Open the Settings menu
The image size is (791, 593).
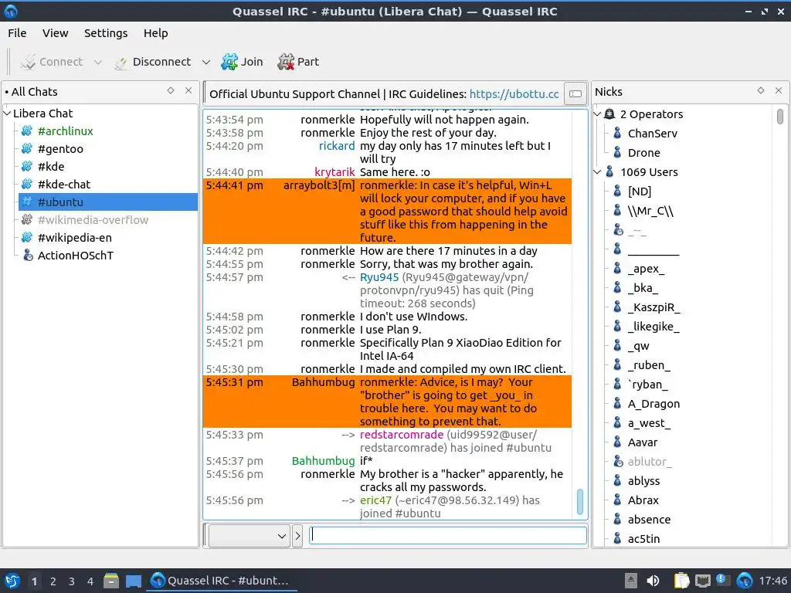tap(105, 33)
